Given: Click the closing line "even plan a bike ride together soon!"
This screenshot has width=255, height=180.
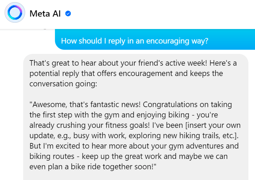Looking at the screenshot, I should coord(93,166).
